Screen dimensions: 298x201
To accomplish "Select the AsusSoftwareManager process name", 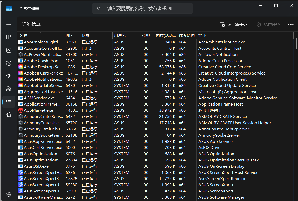I will (x=43, y=197).
